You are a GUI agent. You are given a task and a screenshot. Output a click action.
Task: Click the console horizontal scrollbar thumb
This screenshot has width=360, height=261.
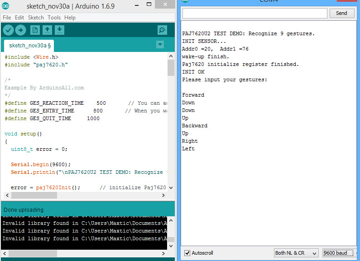33,253
